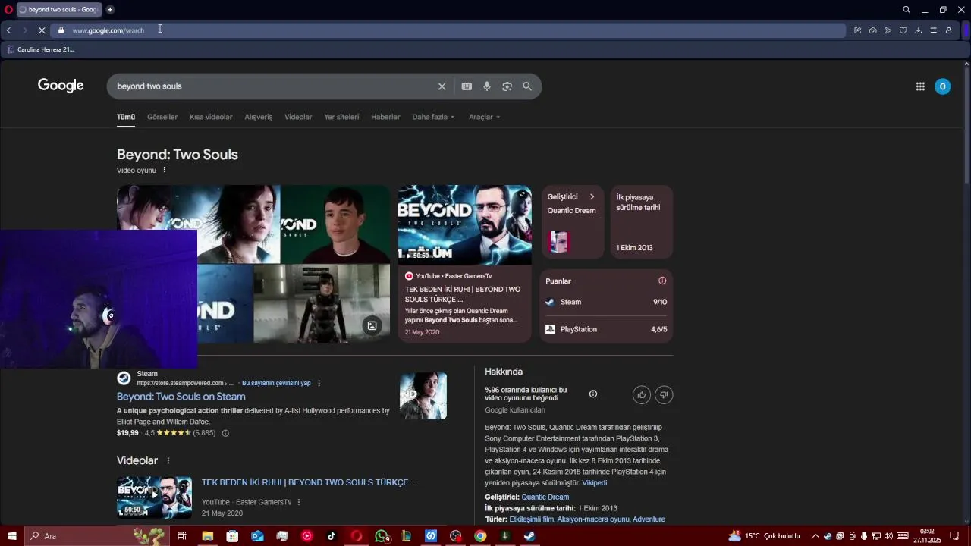Search open tabs with magnifier icon

click(x=907, y=10)
